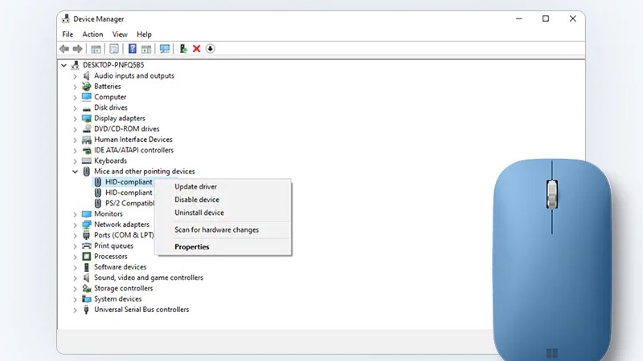Expand the Display adapters category
This screenshot has width=643, height=361.
coord(76,118)
